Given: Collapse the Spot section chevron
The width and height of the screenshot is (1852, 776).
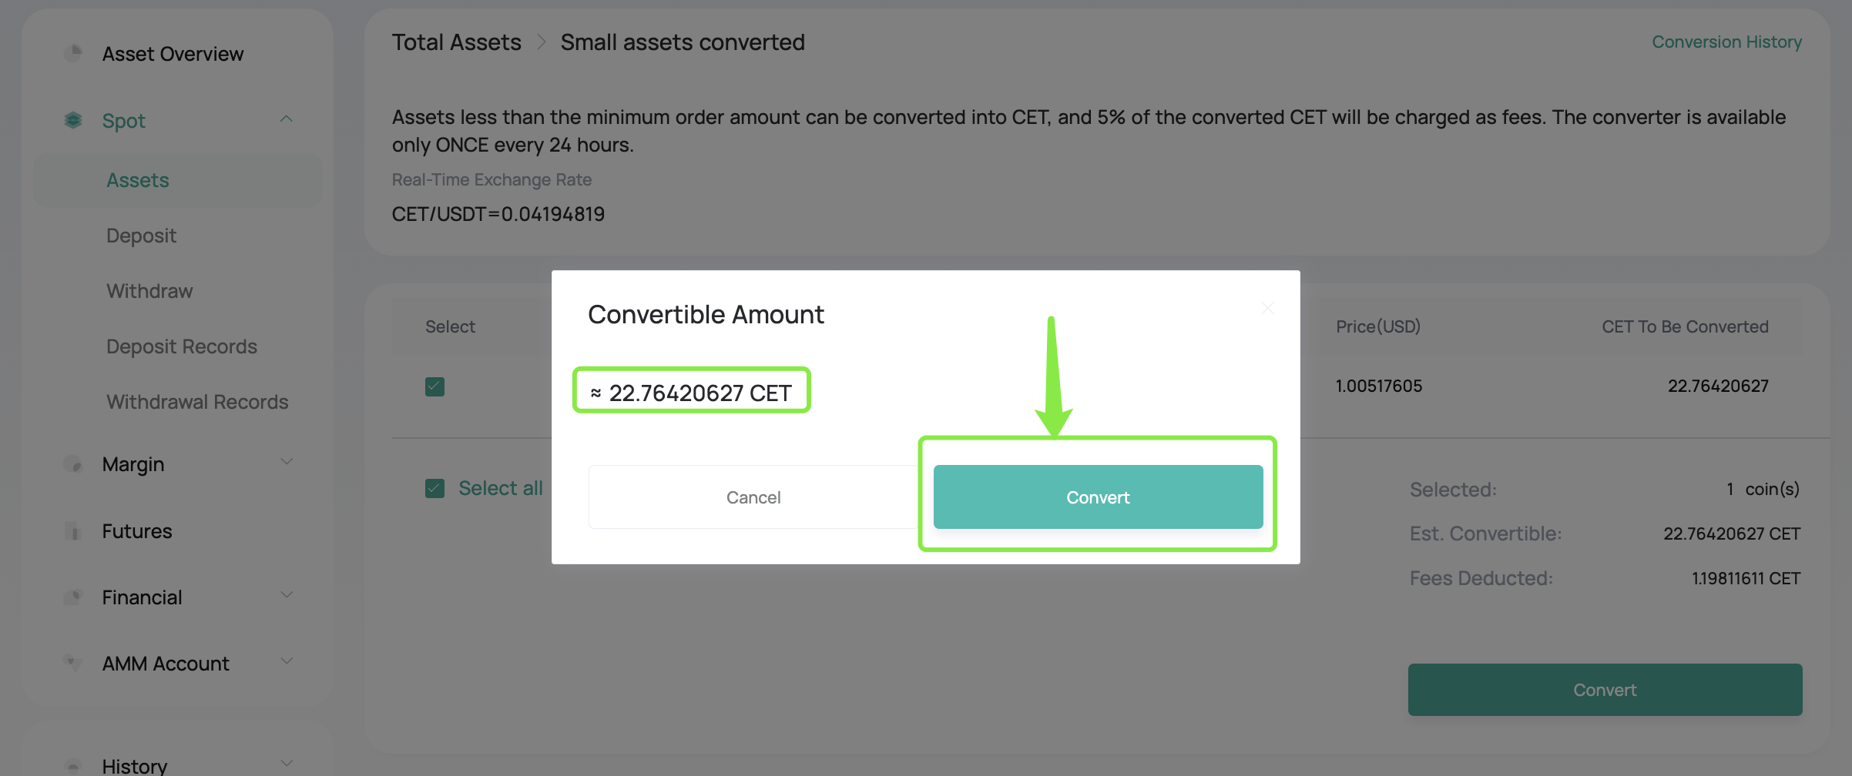Looking at the screenshot, I should (x=287, y=119).
